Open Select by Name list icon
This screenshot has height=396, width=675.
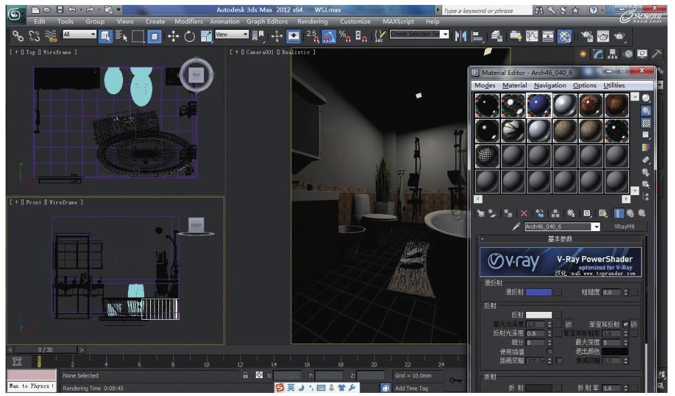point(121,37)
